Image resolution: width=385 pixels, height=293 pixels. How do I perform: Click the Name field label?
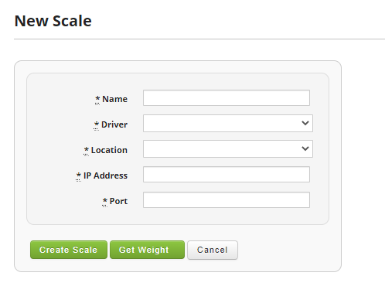pyautogui.click(x=114, y=99)
